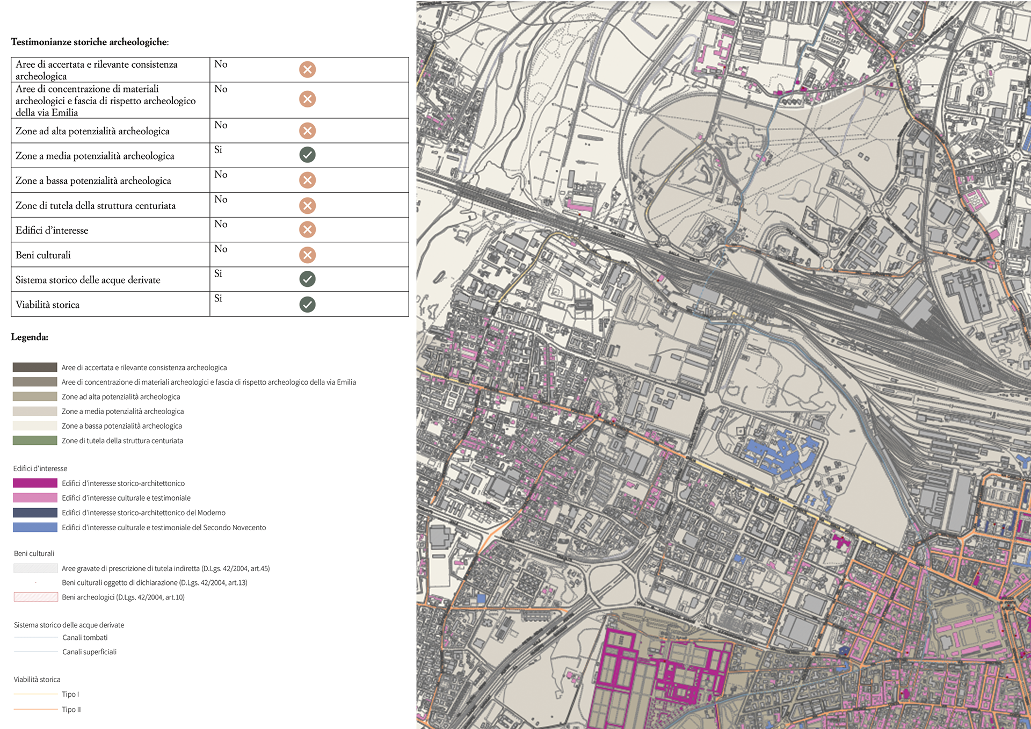Select magenta swatch for interesse storico-architettonico
This screenshot has height=729, width=1031.
tap(35, 483)
